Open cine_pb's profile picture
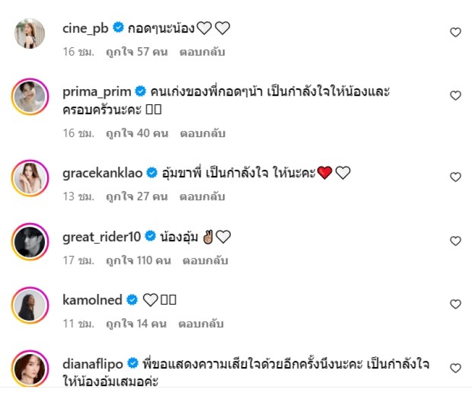472x396 pixels. tap(29, 33)
